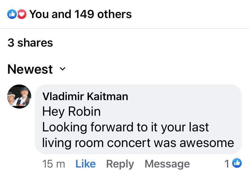Click the 'Looking forward to it' text line
The height and width of the screenshot is (175, 249).
click(125, 127)
